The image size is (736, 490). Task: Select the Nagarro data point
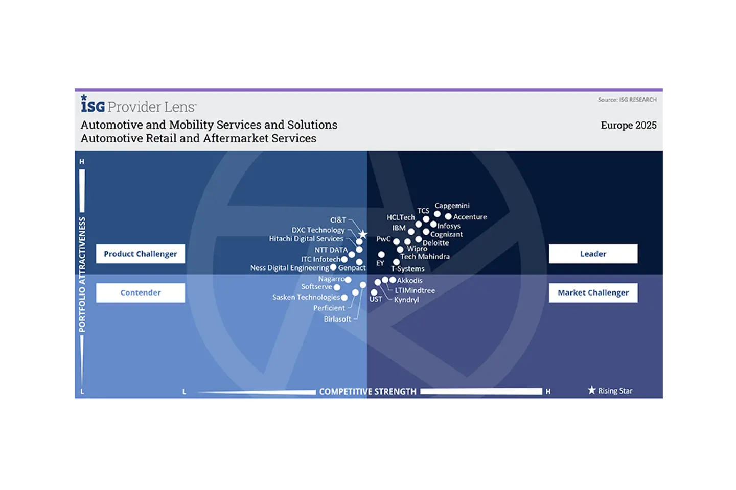click(348, 280)
